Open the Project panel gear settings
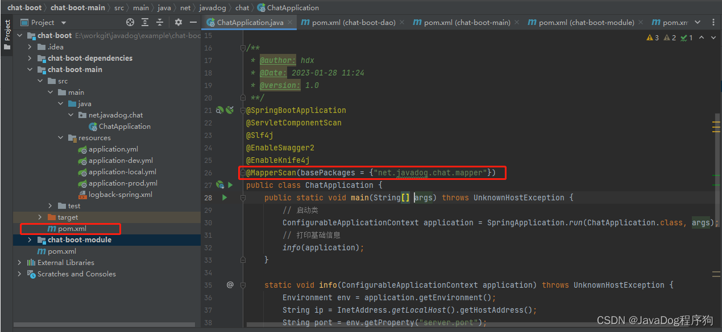Viewport: 722px width, 332px height. coord(179,22)
